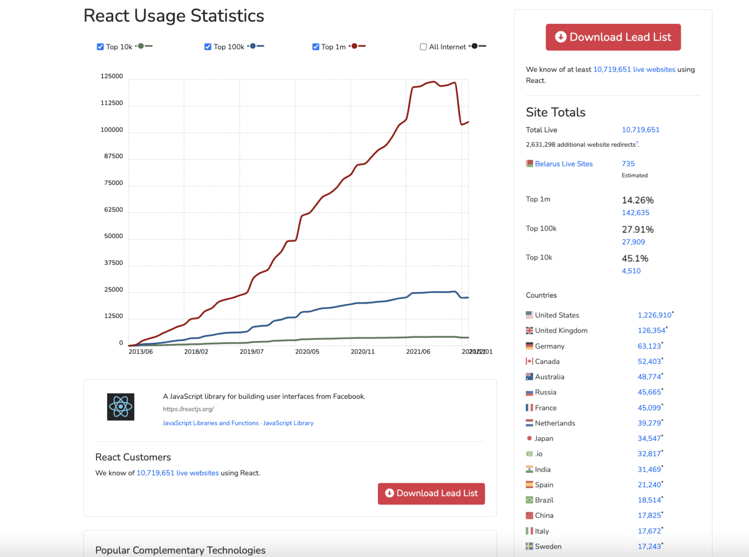Viewport: 749px width, 557px height.
Task: Click the Germany flag icon
Action: pyautogui.click(x=530, y=346)
